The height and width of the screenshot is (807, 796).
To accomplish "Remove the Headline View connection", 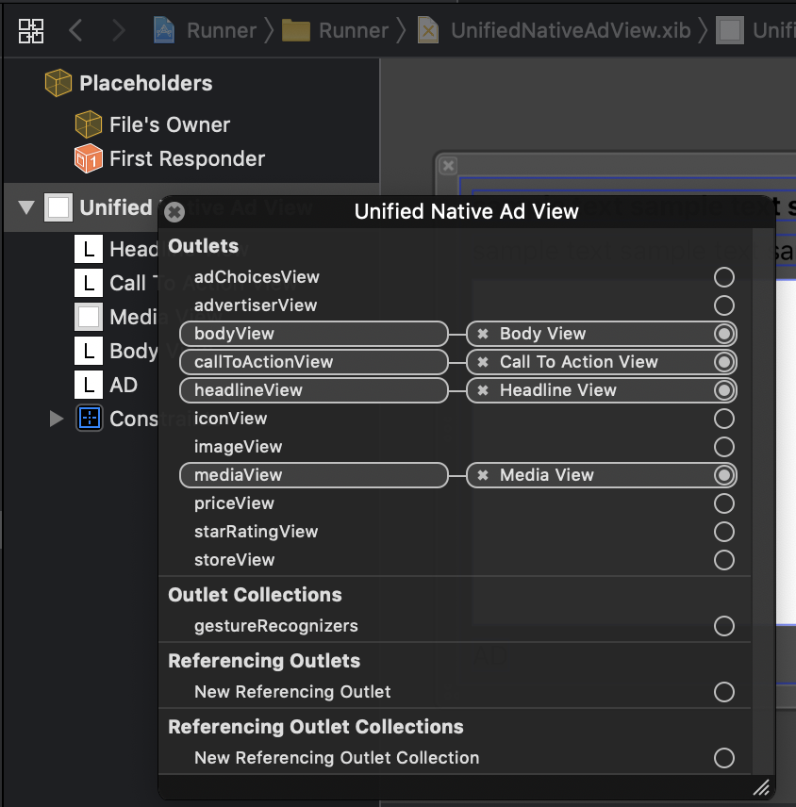I will 483,390.
